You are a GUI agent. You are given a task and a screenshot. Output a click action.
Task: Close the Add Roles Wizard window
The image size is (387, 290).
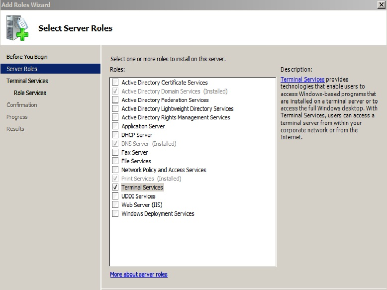(382, 4)
